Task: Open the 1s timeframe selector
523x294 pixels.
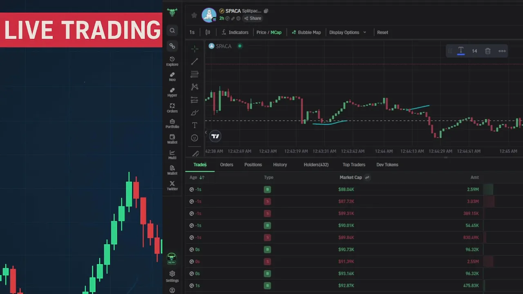Action: pyautogui.click(x=192, y=32)
